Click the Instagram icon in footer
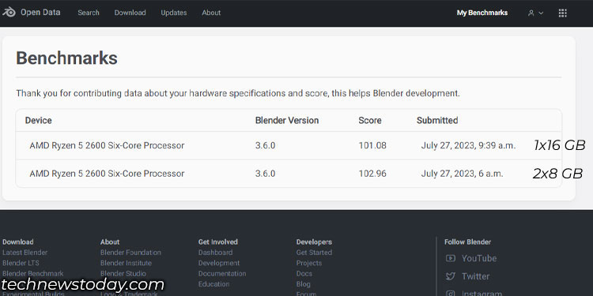Viewport: 593px width, 296px height. point(451,294)
